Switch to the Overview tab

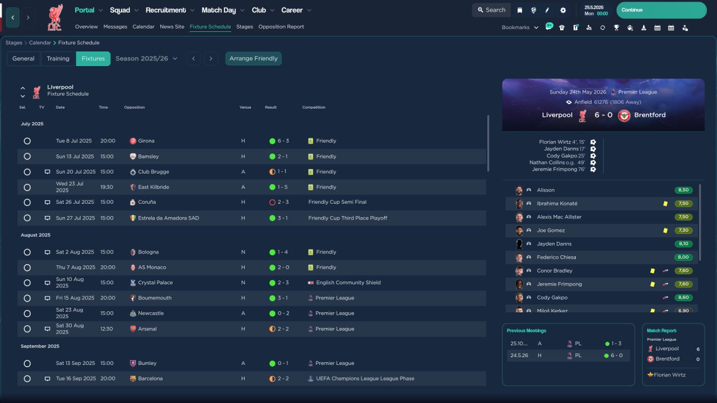click(x=86, y=26)
